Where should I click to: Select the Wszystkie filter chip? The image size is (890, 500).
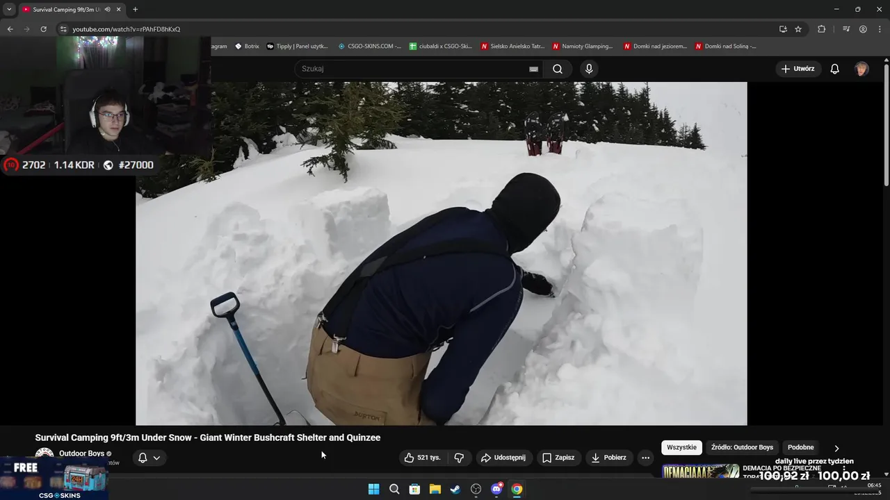(681, 447)
